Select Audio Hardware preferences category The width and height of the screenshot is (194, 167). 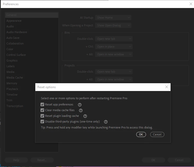coord(32,32)
